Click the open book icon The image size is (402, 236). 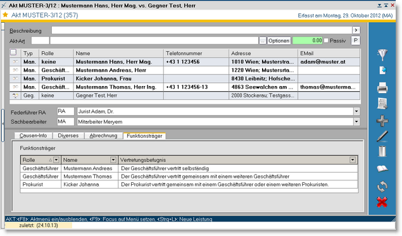[x=382, y=168]
